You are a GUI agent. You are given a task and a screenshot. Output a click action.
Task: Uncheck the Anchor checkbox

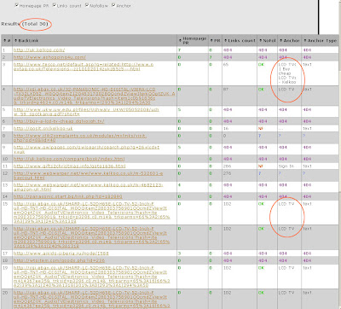click(113, 5)
